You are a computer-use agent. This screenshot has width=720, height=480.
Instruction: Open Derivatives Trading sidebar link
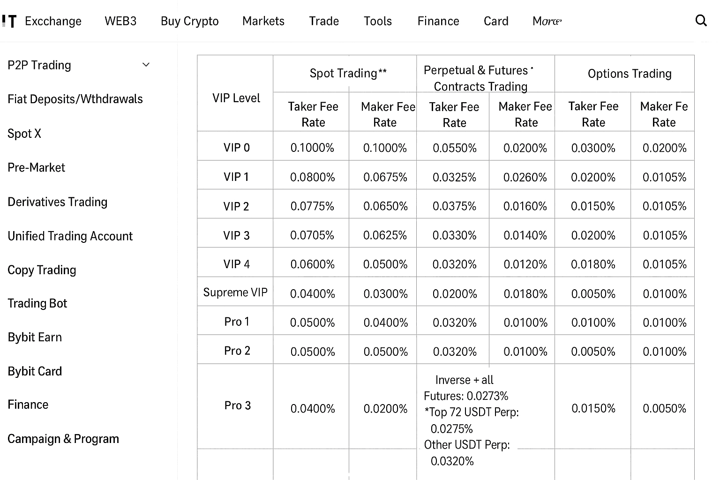[x=57, y=202]
